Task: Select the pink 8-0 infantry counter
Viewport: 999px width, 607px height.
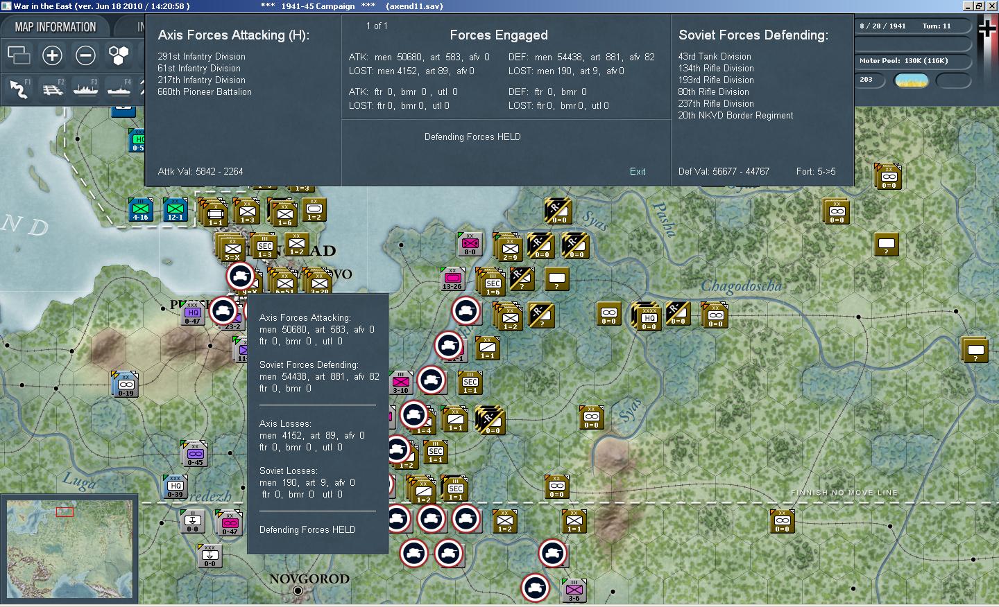Action: (x=470, y=245)
